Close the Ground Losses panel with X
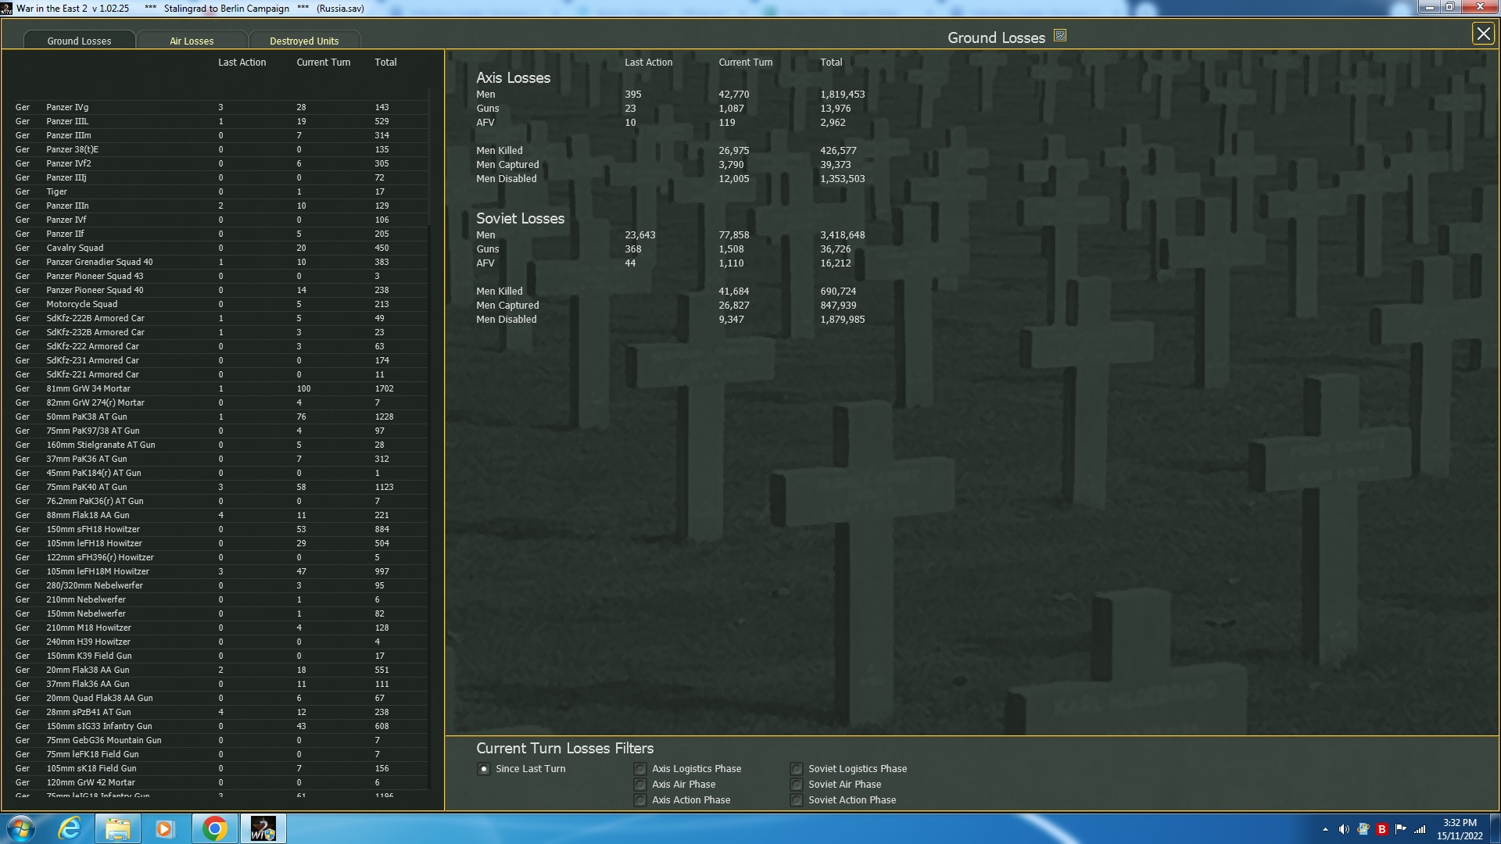The image size is (1501, 844). [1482, 34]
